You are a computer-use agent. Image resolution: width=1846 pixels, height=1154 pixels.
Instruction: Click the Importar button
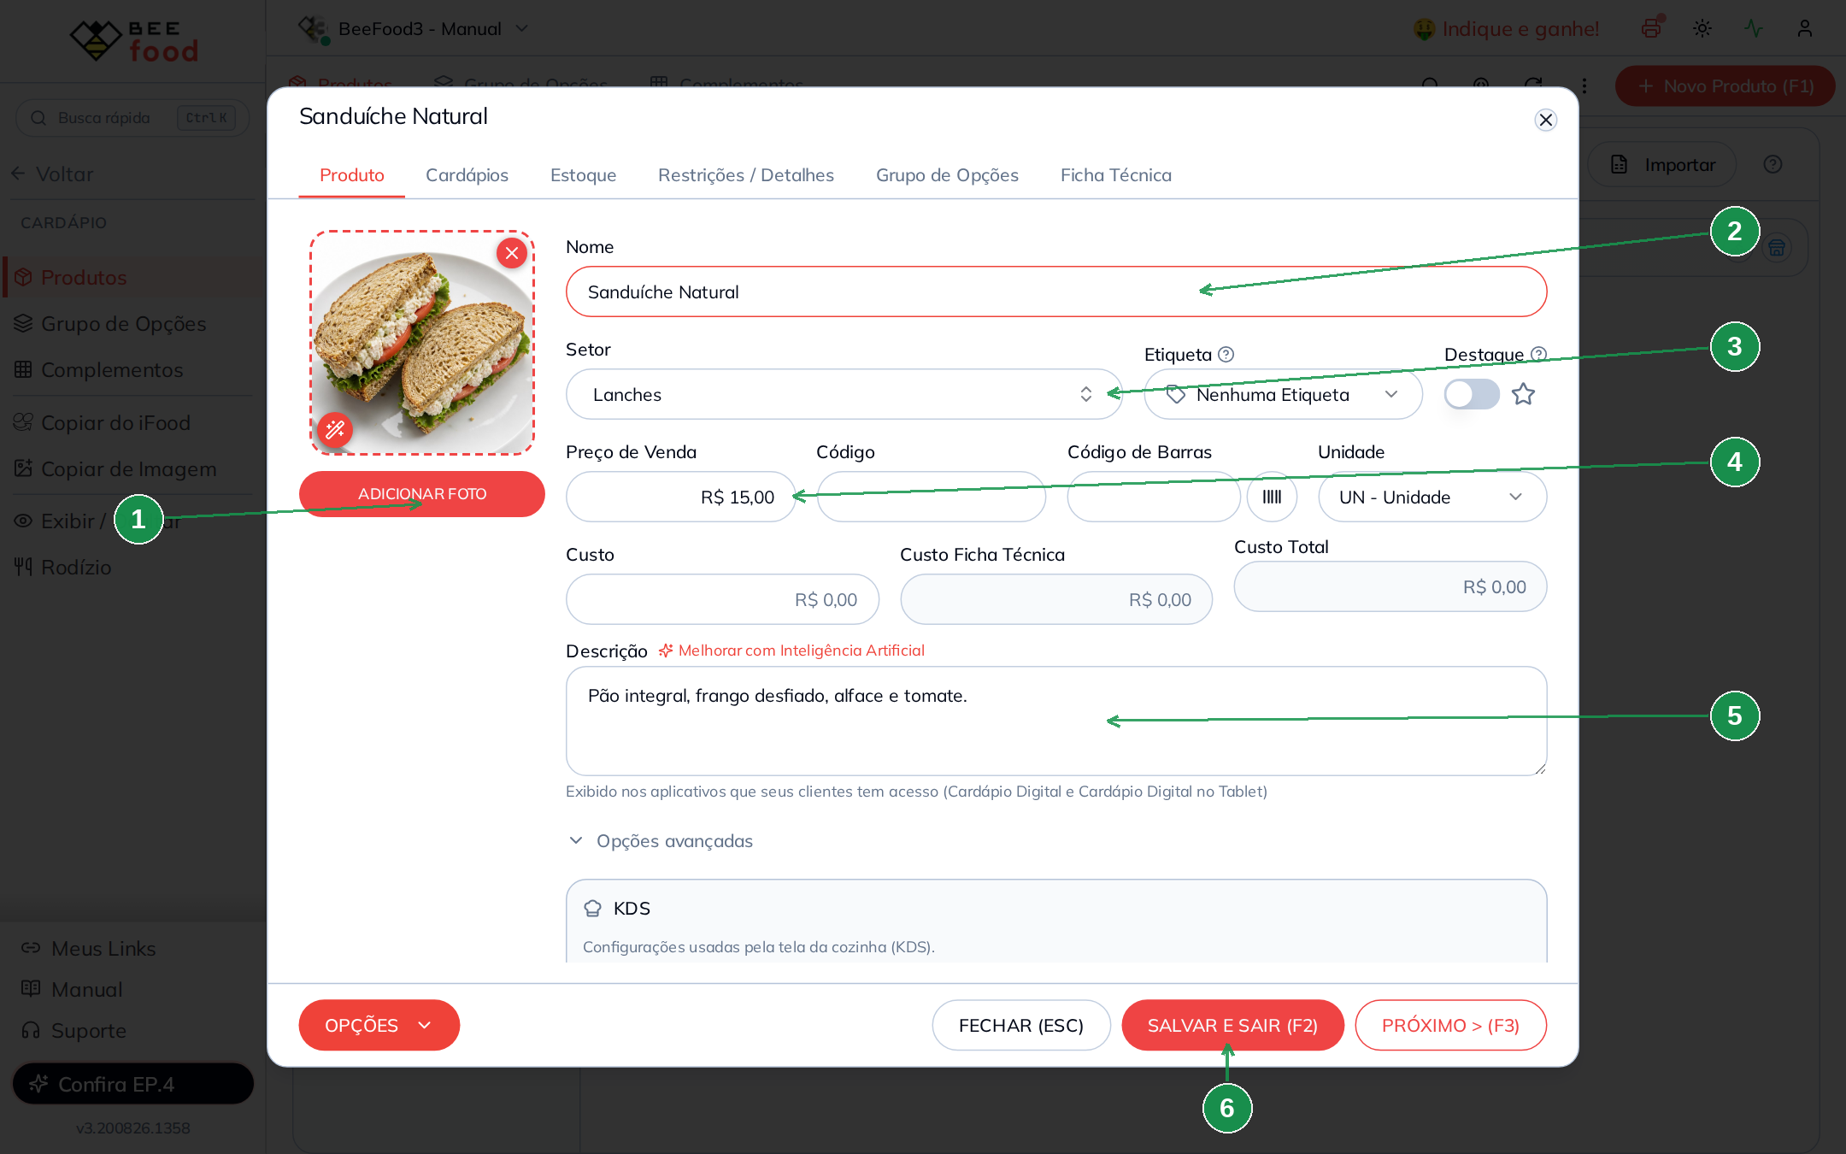(1662, 164)
